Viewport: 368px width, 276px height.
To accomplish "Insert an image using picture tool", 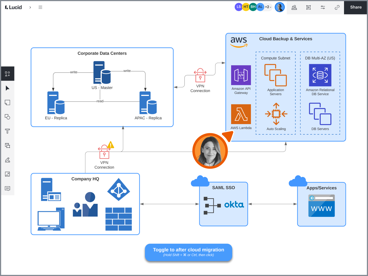I will pos(8,174).
